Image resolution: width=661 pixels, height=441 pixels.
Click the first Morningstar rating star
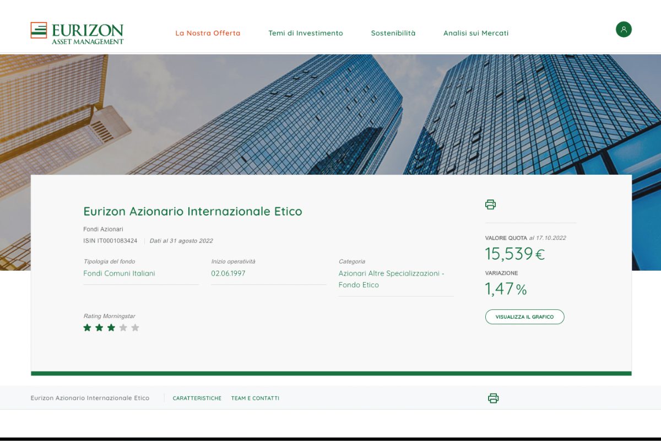coord(87,327)
